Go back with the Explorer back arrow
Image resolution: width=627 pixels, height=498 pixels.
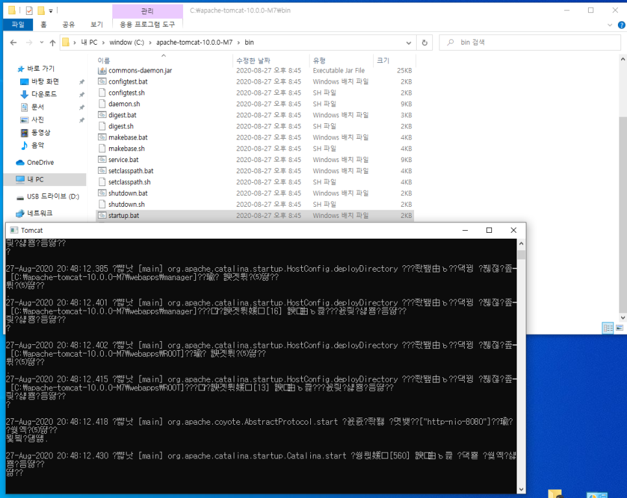click(13, 43)
